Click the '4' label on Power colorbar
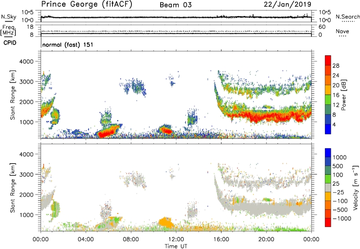 tap(334, 125)
